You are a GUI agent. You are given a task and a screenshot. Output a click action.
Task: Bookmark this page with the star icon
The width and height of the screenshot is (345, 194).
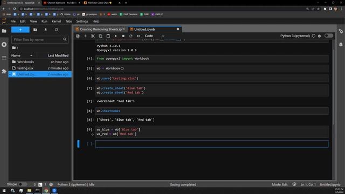click(319, 9)
